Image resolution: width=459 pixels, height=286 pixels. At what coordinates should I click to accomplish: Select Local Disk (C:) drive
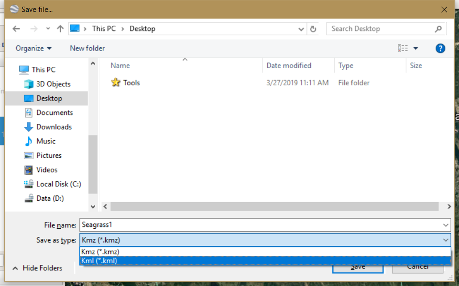58,184
